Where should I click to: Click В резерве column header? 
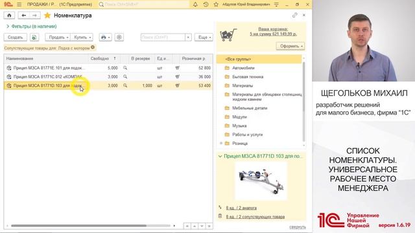click(x=141, y=58)
